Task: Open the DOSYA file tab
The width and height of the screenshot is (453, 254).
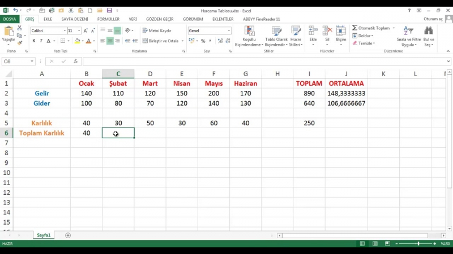Action: [x=10, y=19]
